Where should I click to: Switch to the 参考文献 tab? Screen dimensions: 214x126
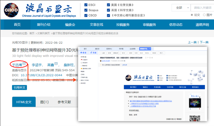click(x=64, y=102)
